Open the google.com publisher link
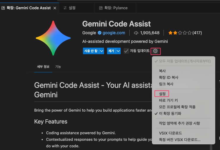Image resolution: width=220 pixels, height=150 pixels. (x=114, y=33)
